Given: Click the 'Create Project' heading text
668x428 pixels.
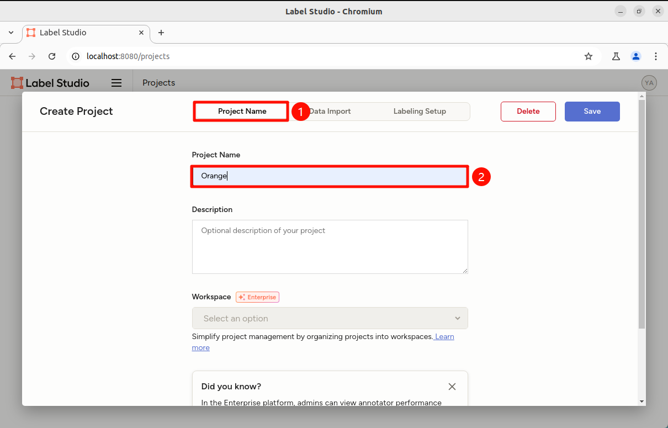Looking at the screenshot, I should pyautogui.click(x=76, y=111).
